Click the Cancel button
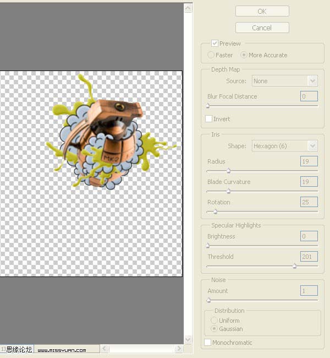This screenshot has height=358, width=330. [262, 28]
